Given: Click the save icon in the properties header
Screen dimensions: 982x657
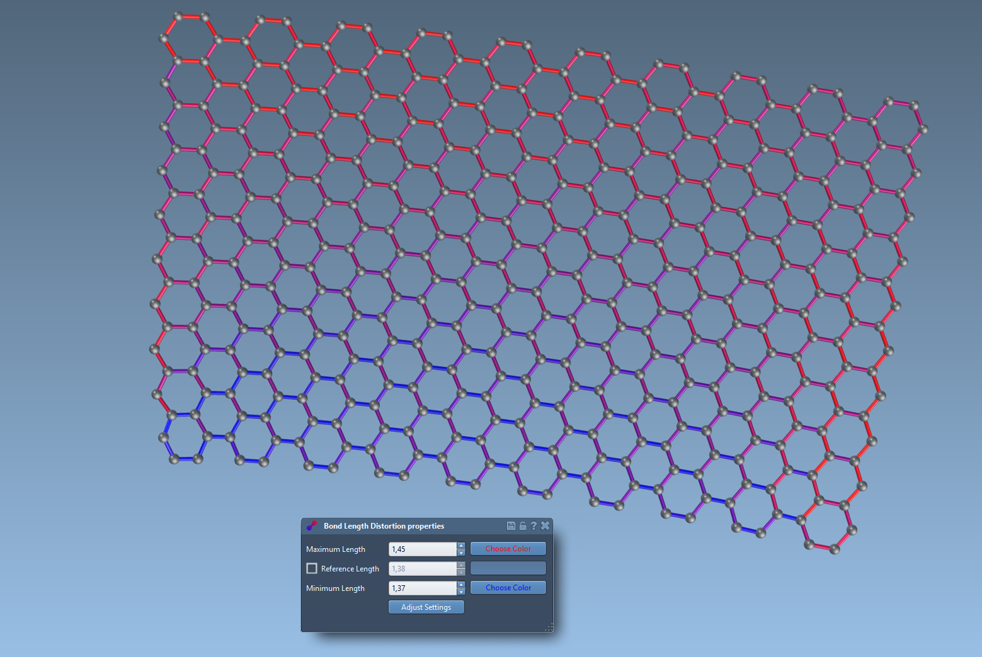Looking at the screenshot, I should [x=511, y=525].
